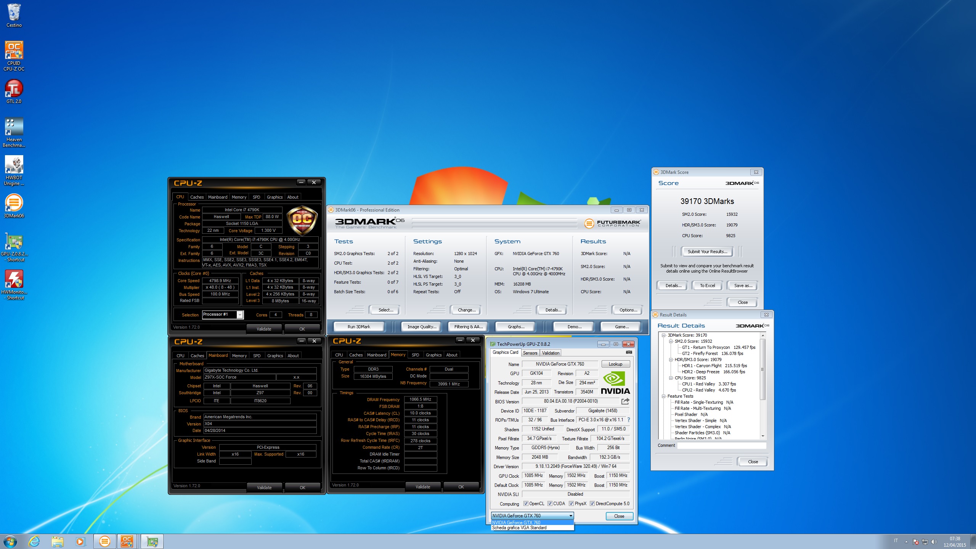The width and height of the screenshot is (976, 549).
Task: Collapse the HDR/SM3.0 Score: 19079 node
Action: [671, 360]
